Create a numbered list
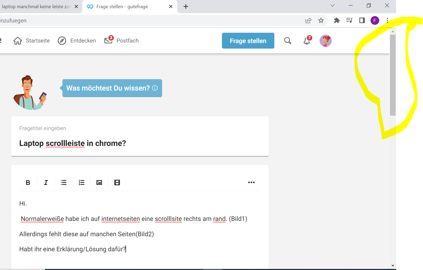The height and width of the screenshot is (270, 423). tap(81, 182)
